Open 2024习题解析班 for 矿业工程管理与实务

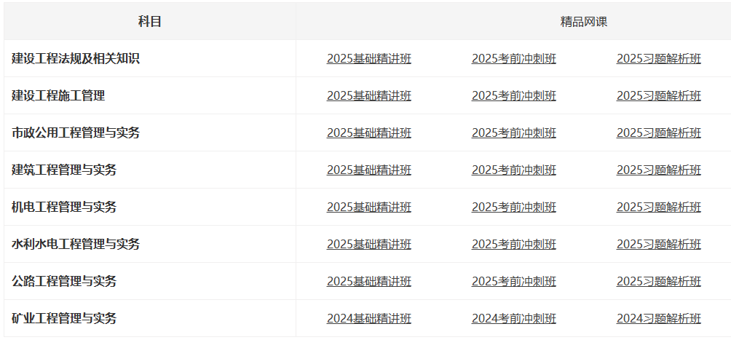coord(659,319)
